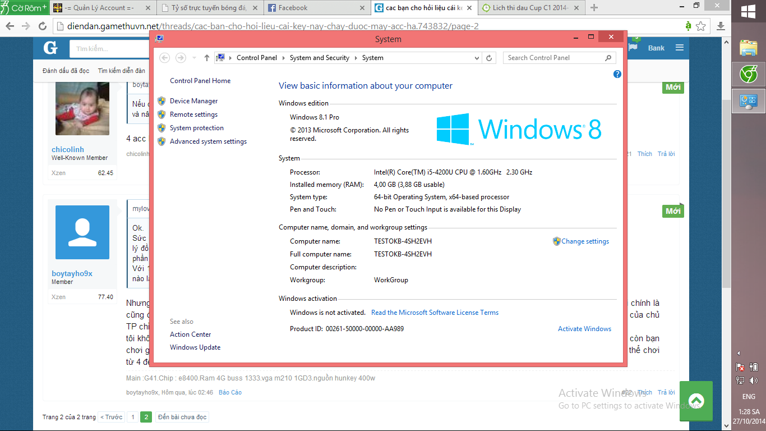Open network tray icon

pyautogui.click(x=740, y=380)
